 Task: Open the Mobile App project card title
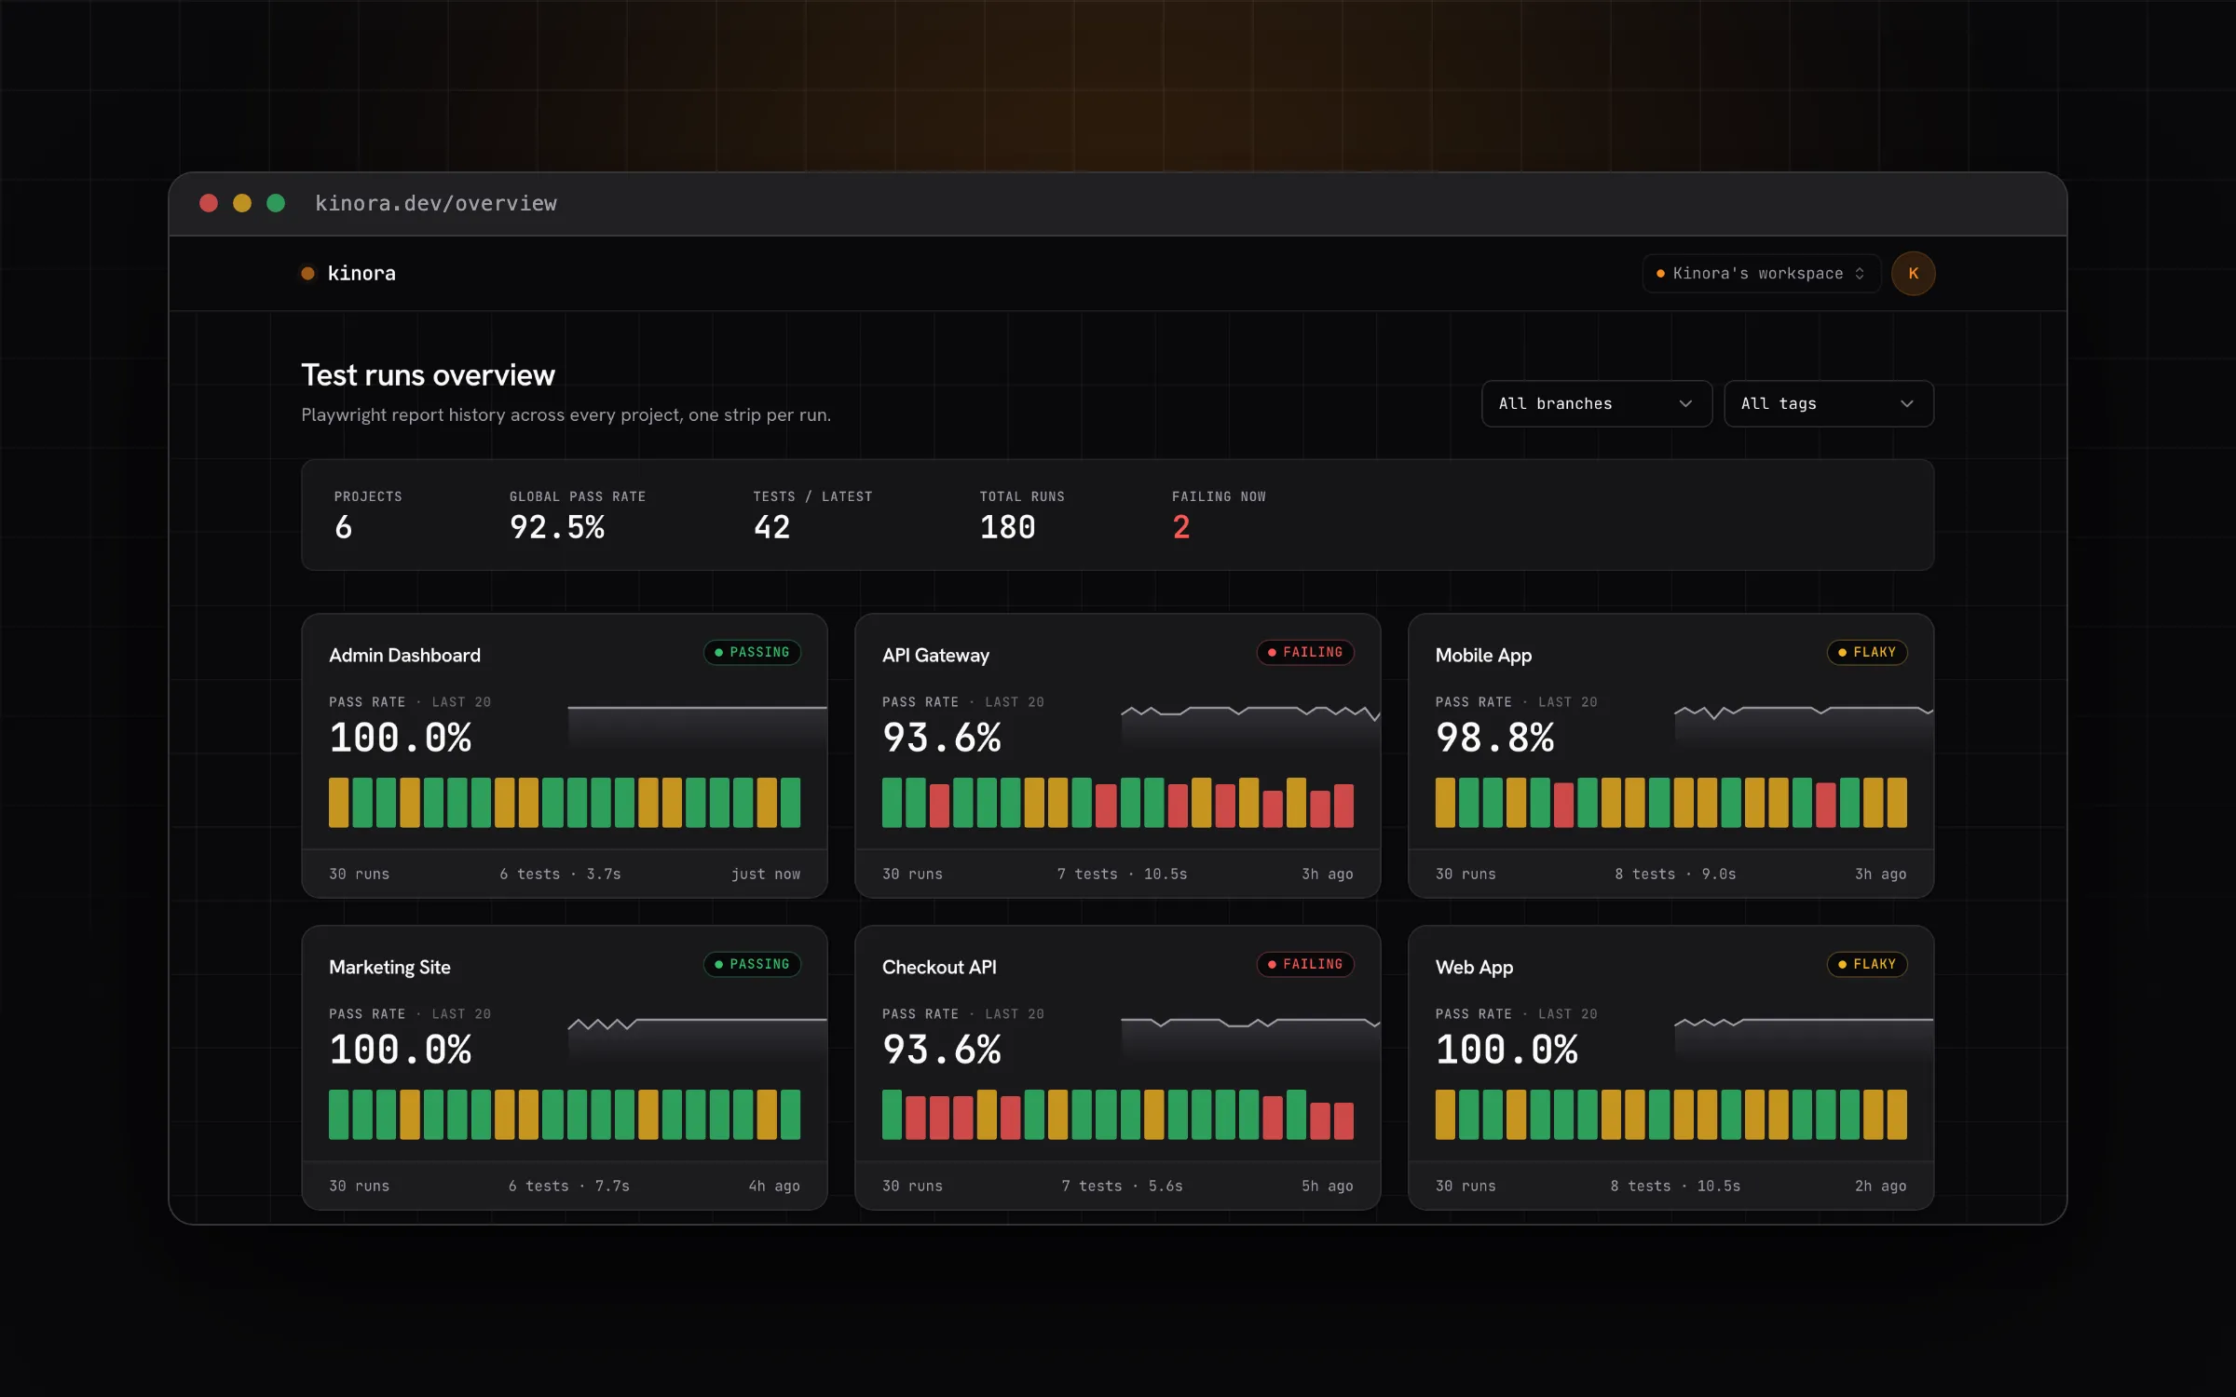click(x=1483, y=655)
